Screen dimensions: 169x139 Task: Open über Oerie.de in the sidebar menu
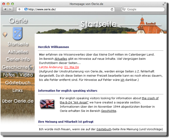click(18, 101)
